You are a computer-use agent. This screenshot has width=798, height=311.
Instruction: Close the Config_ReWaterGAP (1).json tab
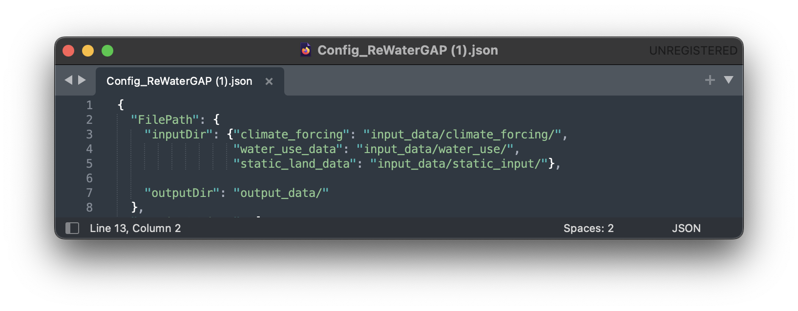point(269,81)
